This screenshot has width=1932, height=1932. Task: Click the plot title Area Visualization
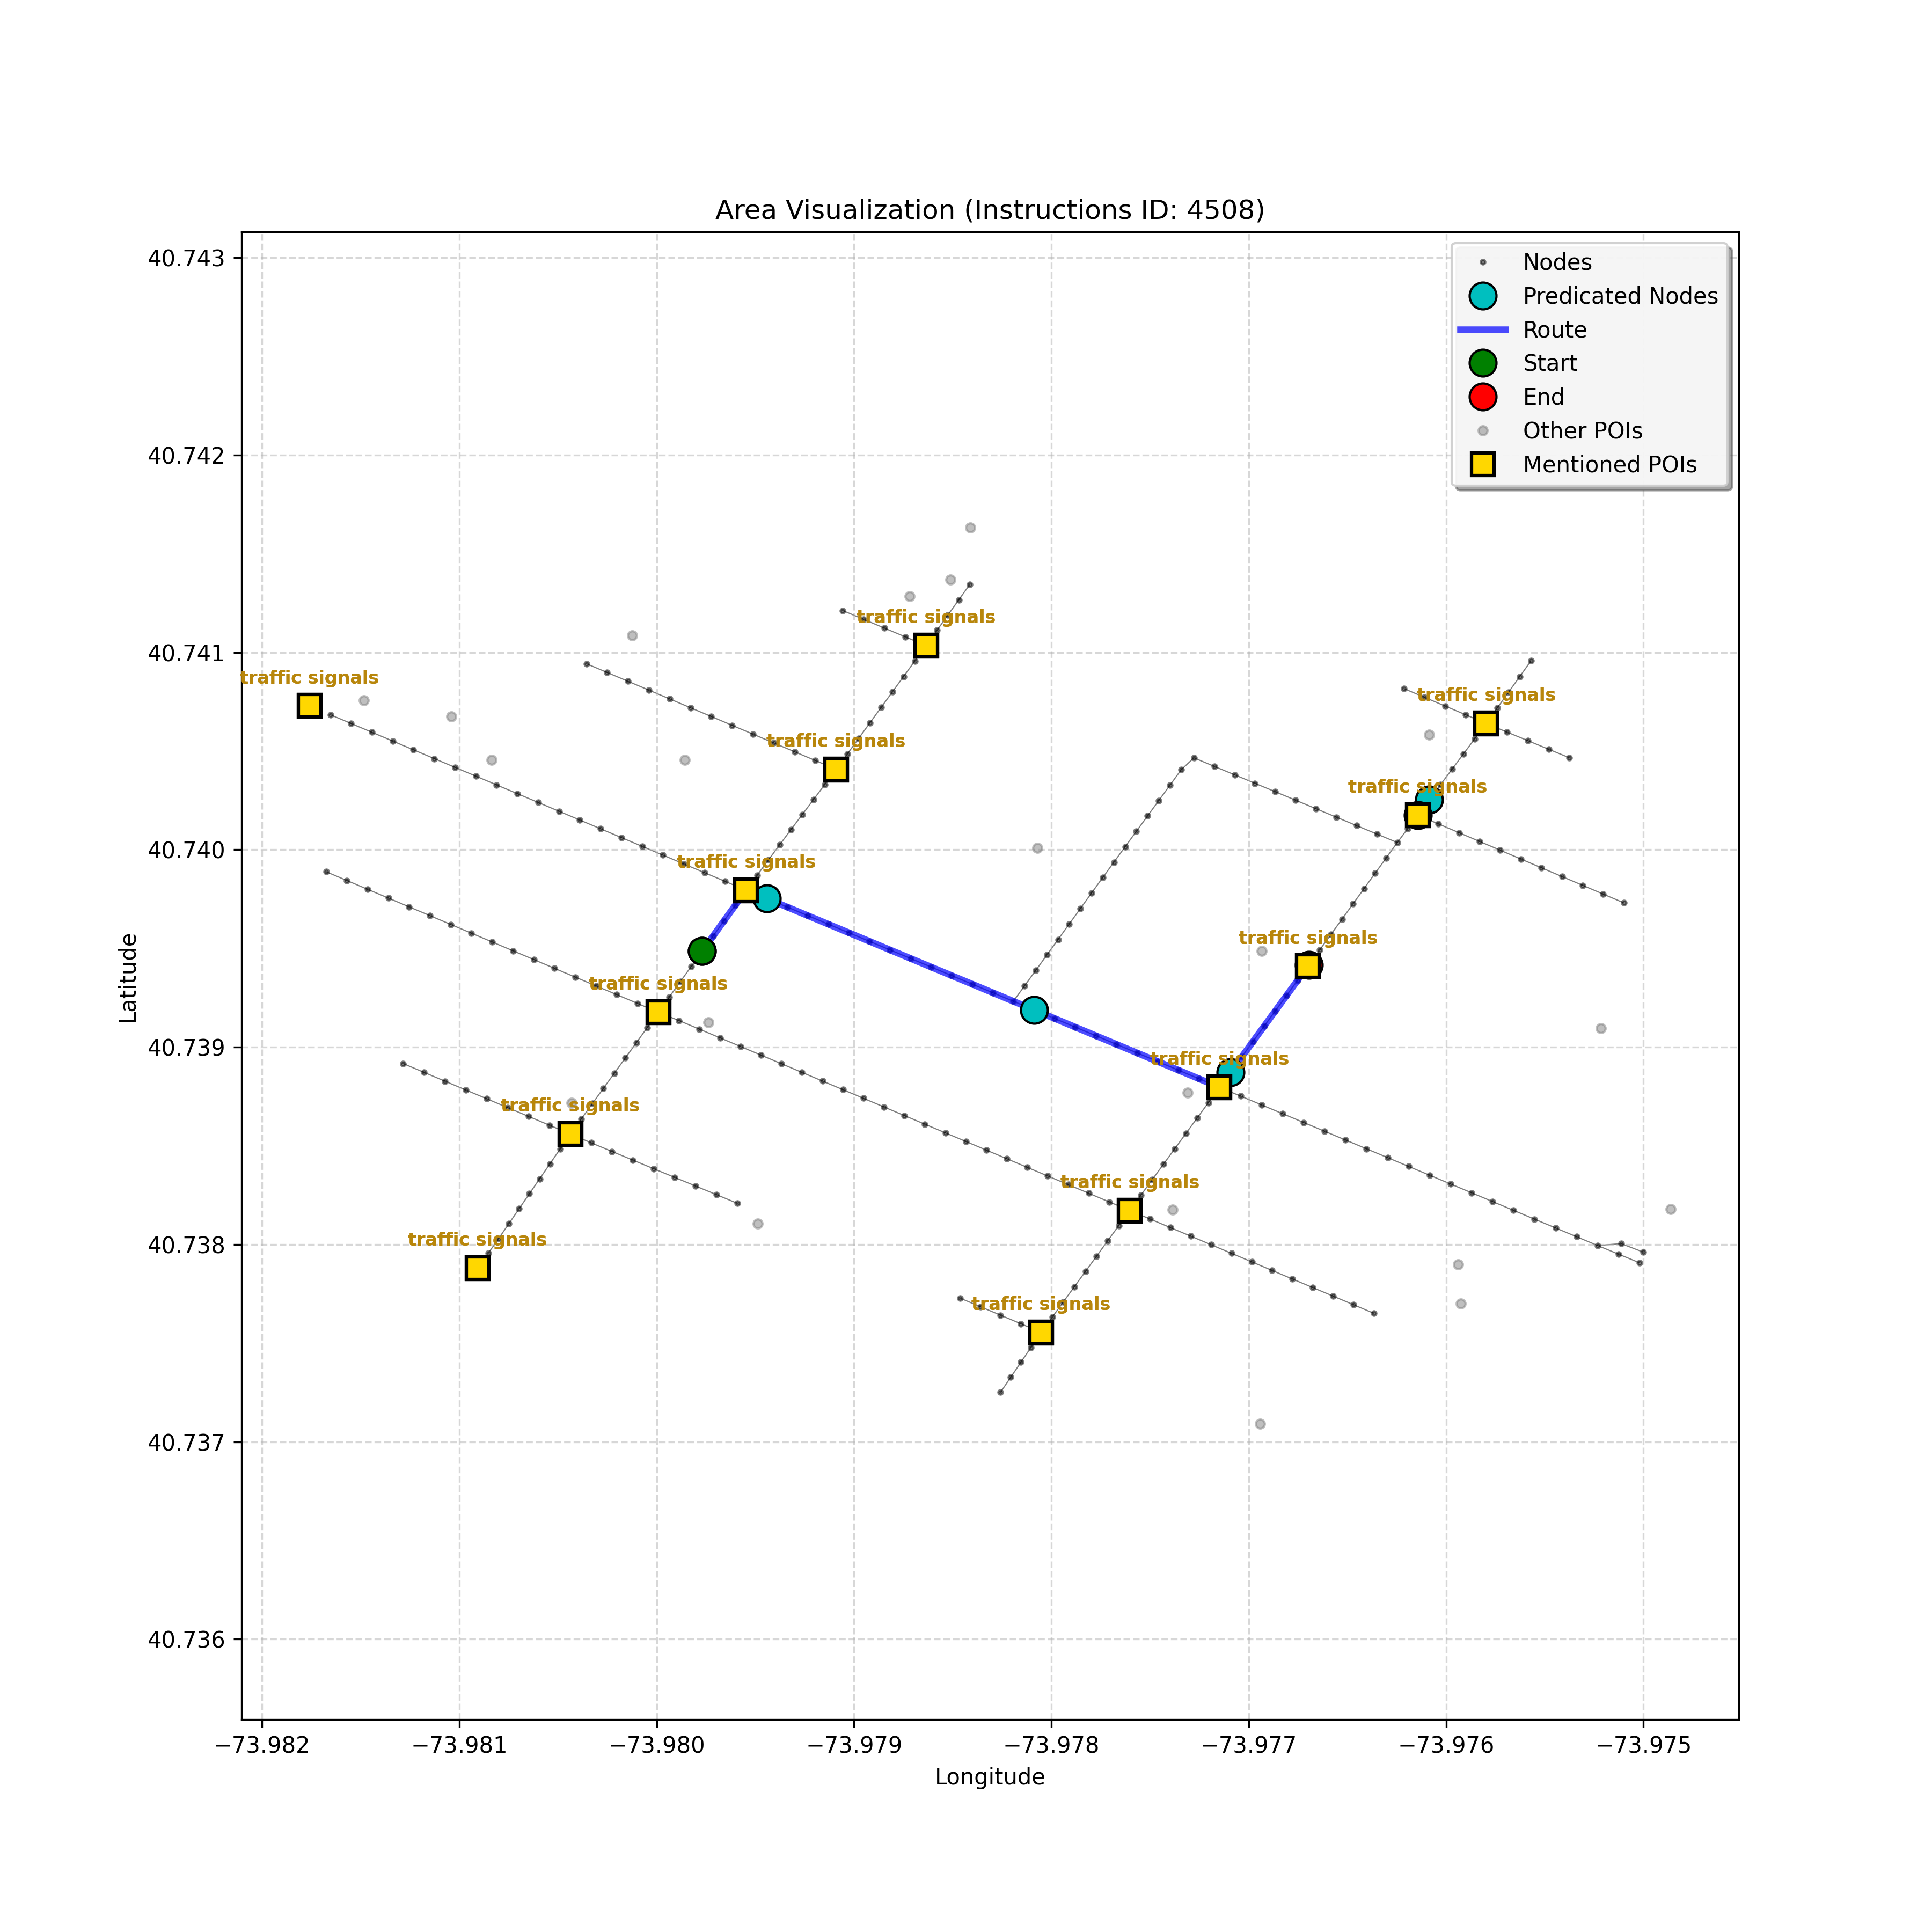point(989,210)
